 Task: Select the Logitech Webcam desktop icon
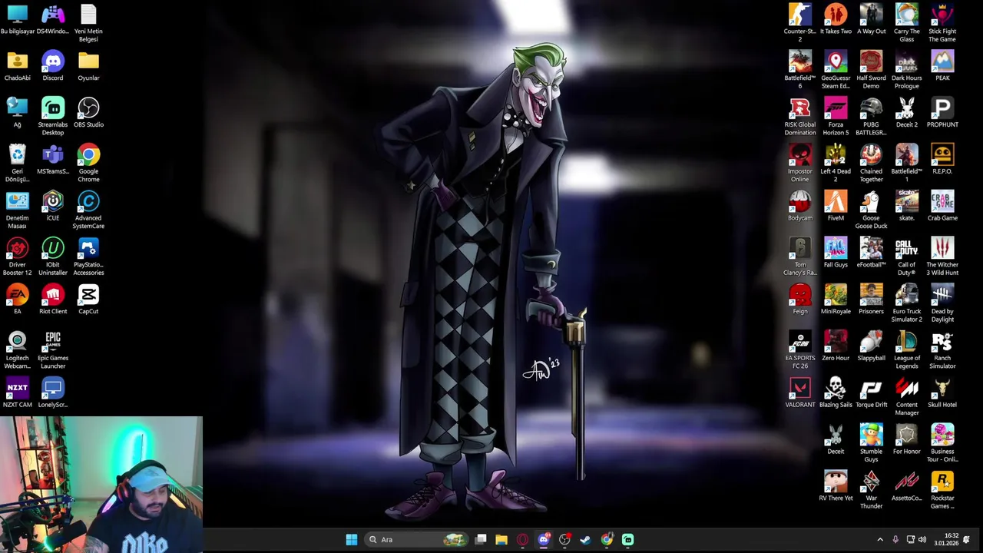[x=17, y=342]
